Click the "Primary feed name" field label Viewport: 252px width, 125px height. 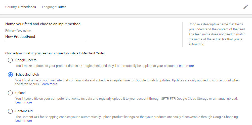coord(18,31)
